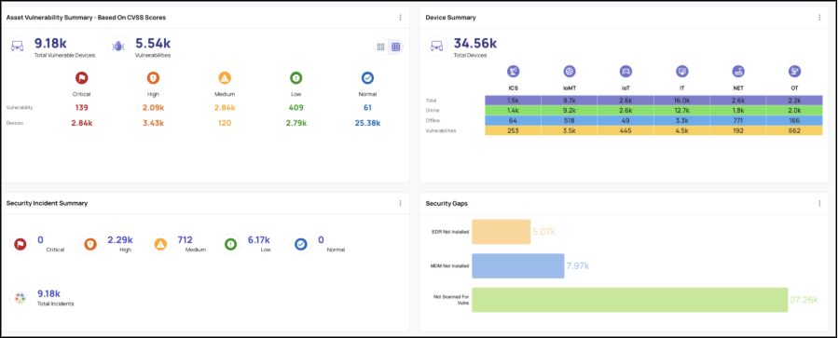Click the IT device category icon
The image size is (839, 338).
pyautogui.click(x=682, y=71)
